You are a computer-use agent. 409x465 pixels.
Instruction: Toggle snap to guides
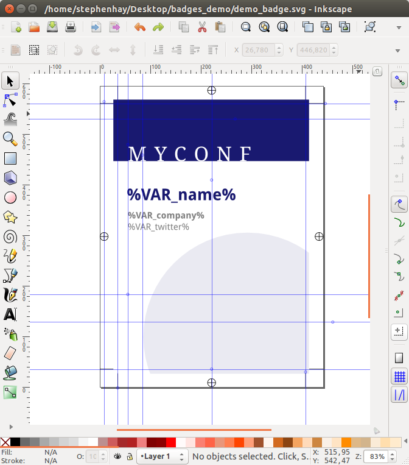coord(399,395)
